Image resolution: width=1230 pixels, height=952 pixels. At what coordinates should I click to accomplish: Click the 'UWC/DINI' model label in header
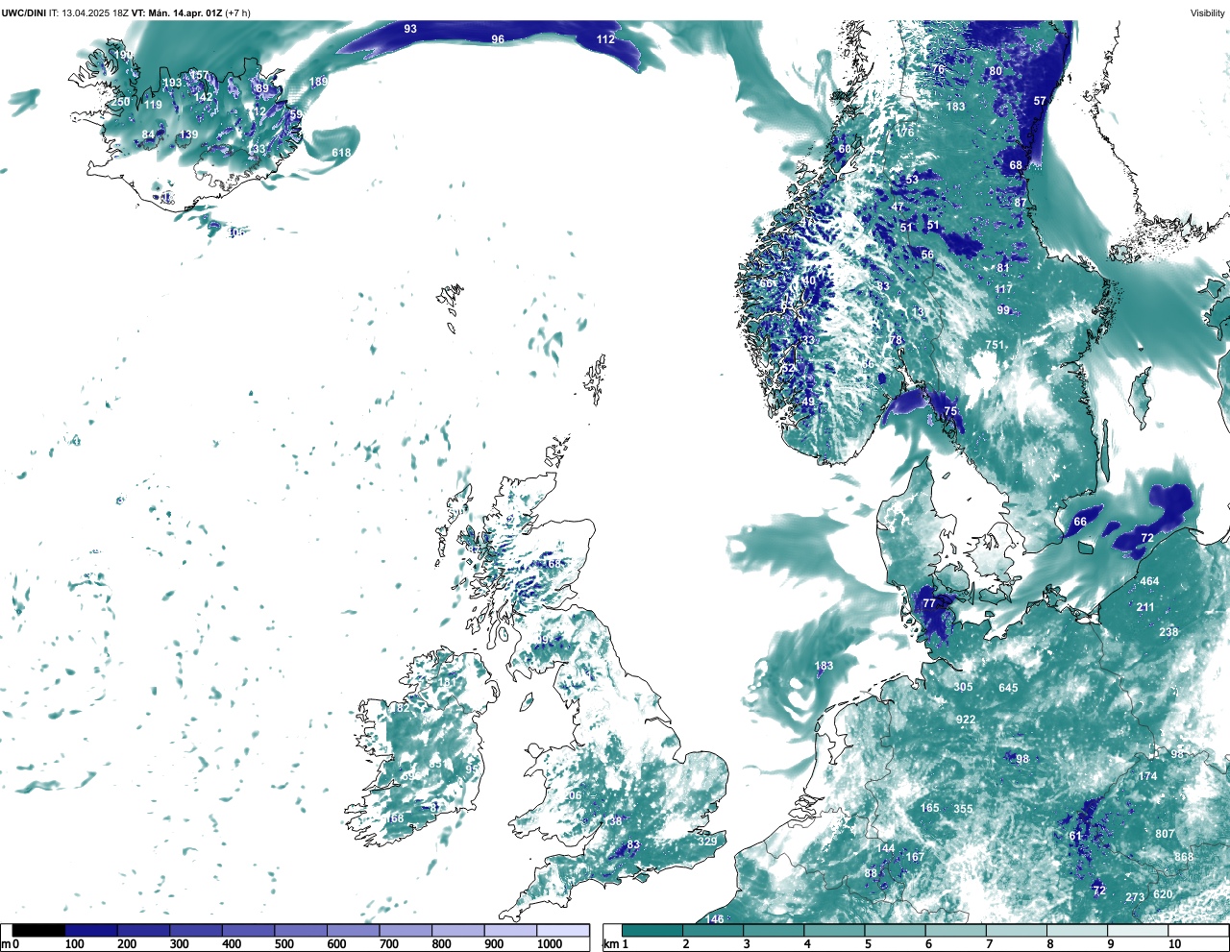point(24,12)
